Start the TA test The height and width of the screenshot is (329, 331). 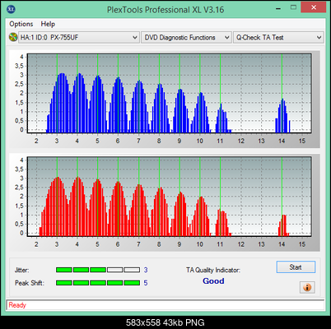click(x=296, y=267)
